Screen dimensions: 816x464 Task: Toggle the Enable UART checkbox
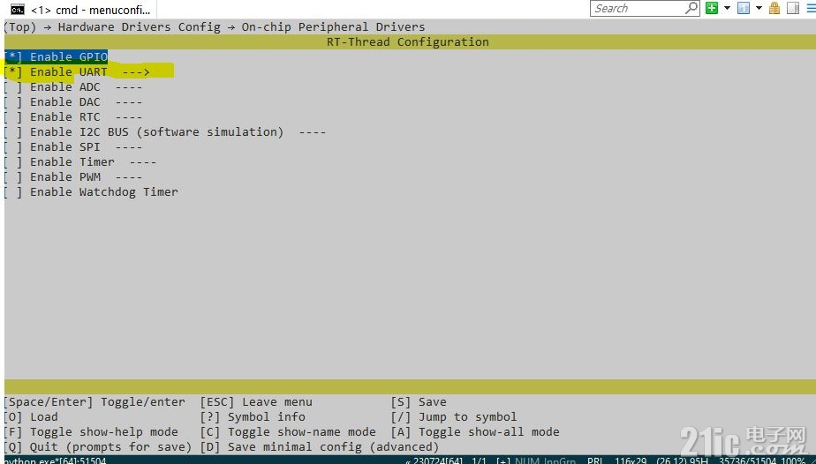(12, 71)
